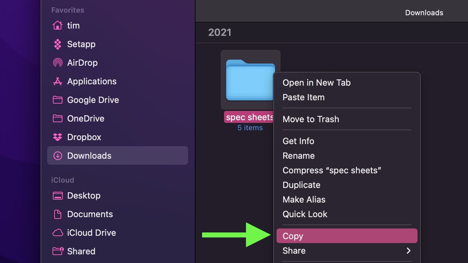Click the home icon next to tim
The image size is (468, 263).
[57, 25]
